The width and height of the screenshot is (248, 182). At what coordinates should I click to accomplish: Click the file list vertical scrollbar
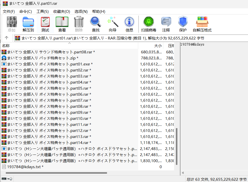[176, 146]
